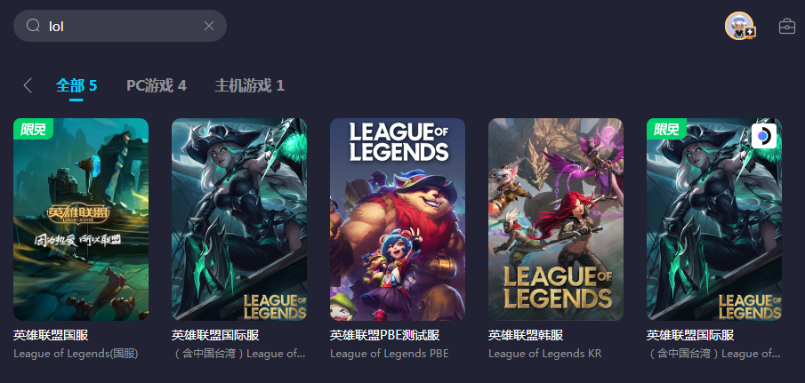
Task: Click the 英雄联盟国服 title text
Action: pos(51,335)
